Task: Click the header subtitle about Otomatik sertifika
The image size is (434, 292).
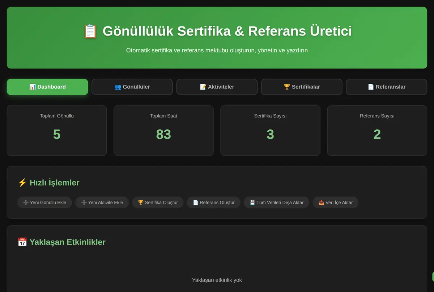Action: pyautogui.click(x=217, y=50)
